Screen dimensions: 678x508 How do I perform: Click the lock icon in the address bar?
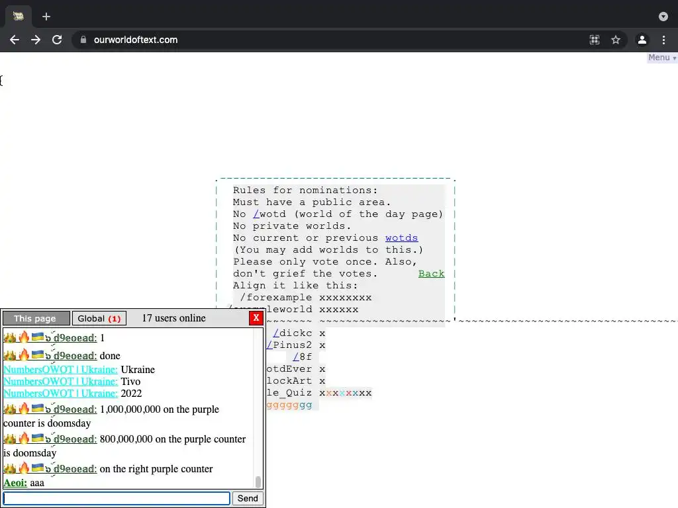point(83,40)
